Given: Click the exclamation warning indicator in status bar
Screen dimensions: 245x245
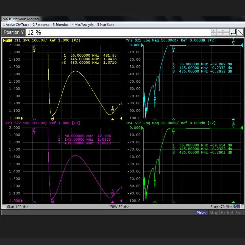Looking at the screenshot, I should click(242, 207).
